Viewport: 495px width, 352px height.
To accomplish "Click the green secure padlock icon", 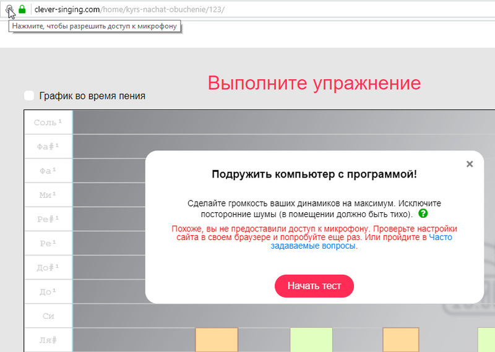I will [x=22, y=9].
